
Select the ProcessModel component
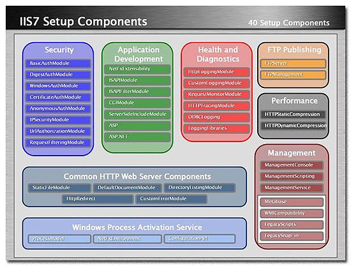pos(59,239)
